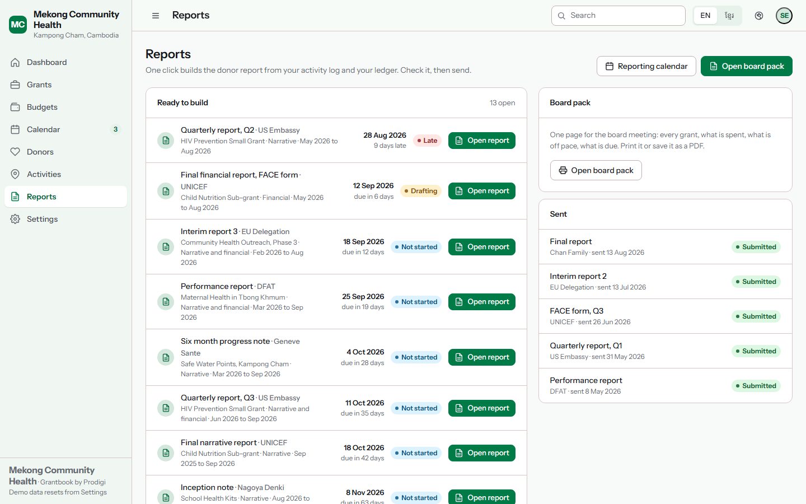Open report for Interim report 3
The height and width of the screenshot is (504, 806).
482,247
